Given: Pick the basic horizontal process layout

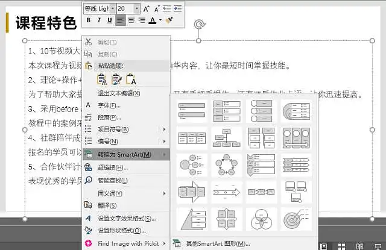Looking at the screenshot, I should click(x=261, y=192).
